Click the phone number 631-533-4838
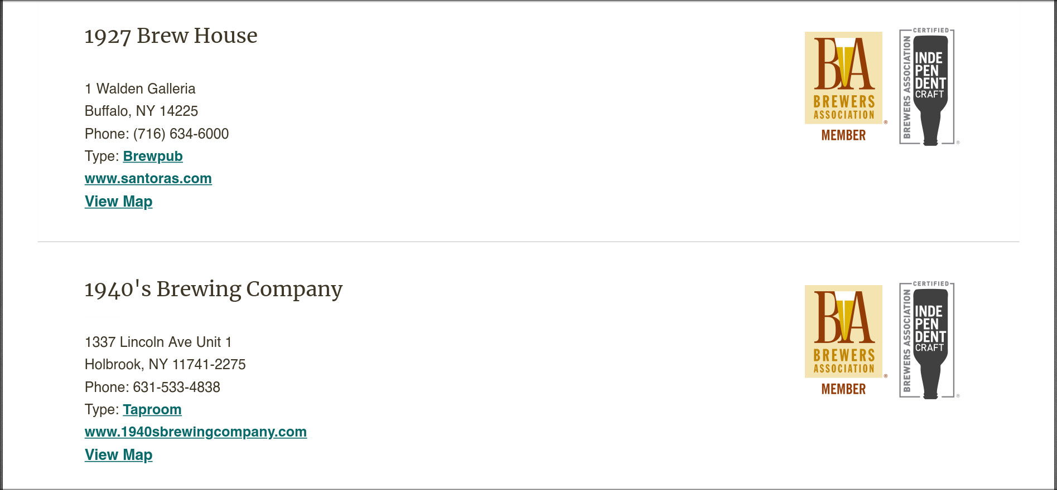 176,388
